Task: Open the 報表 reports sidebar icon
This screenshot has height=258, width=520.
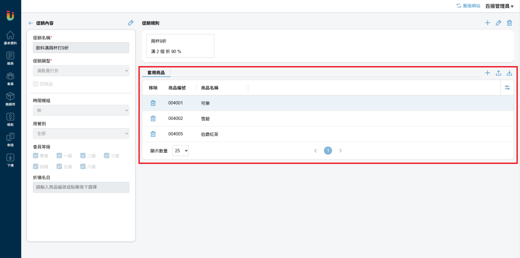Action: (x=10, y=58)
